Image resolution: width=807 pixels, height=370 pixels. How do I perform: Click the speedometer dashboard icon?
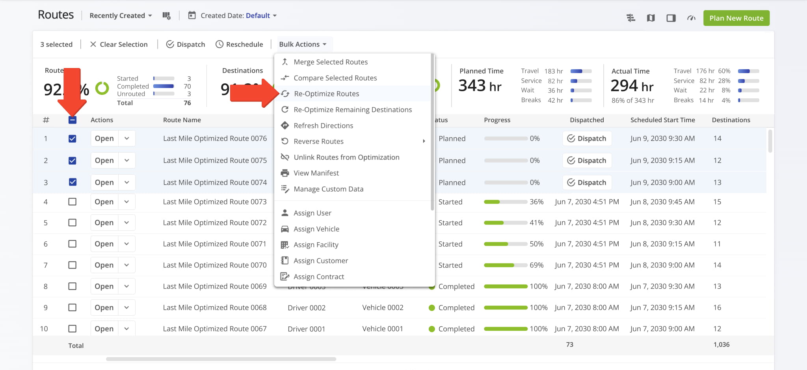tap(691, 18)
